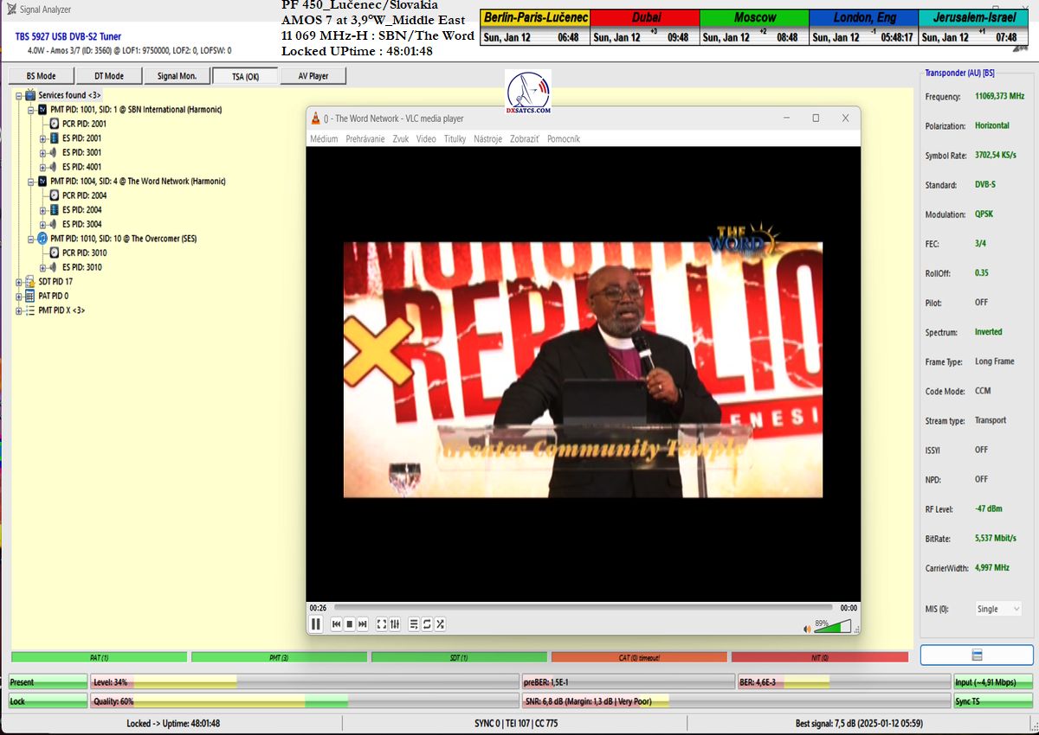Go to previous media in VLC
This screenshot has height=735, width=1039.
(x=337, y=624)
